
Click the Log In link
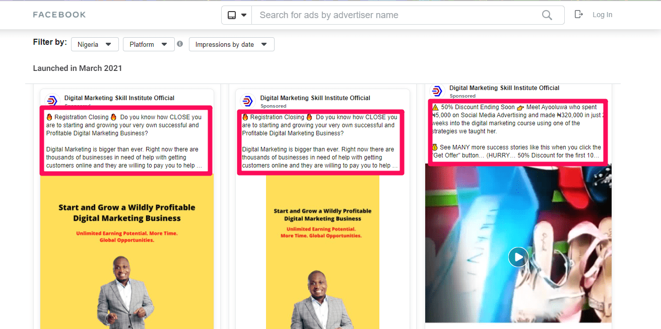[x=602, y=15]
